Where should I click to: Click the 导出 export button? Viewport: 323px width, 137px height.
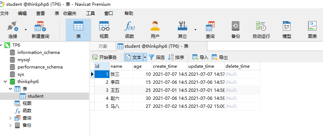[x=220, y=58]
